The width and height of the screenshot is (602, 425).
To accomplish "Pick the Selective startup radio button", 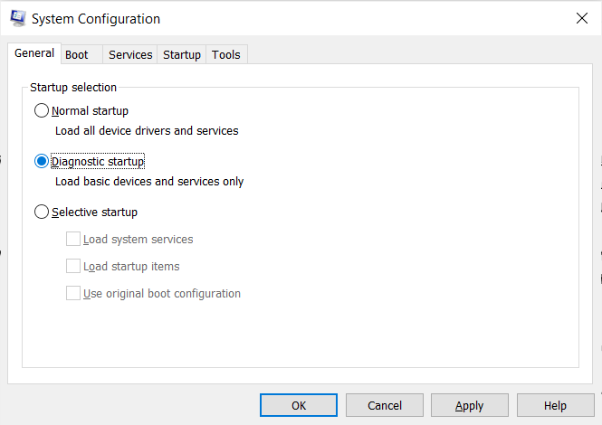I will [41, 212].
